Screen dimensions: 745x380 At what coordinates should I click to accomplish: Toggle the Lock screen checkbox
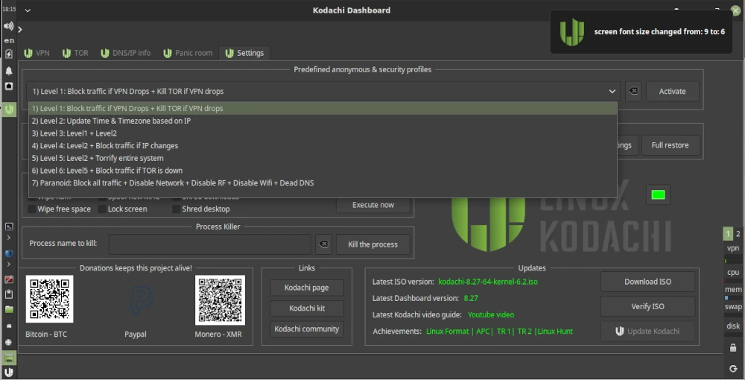coord(102,209)
